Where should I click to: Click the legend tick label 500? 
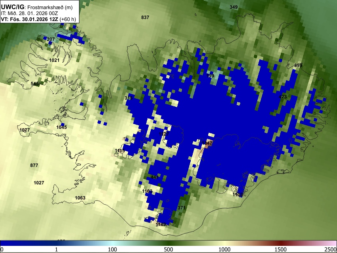[168, 249]
